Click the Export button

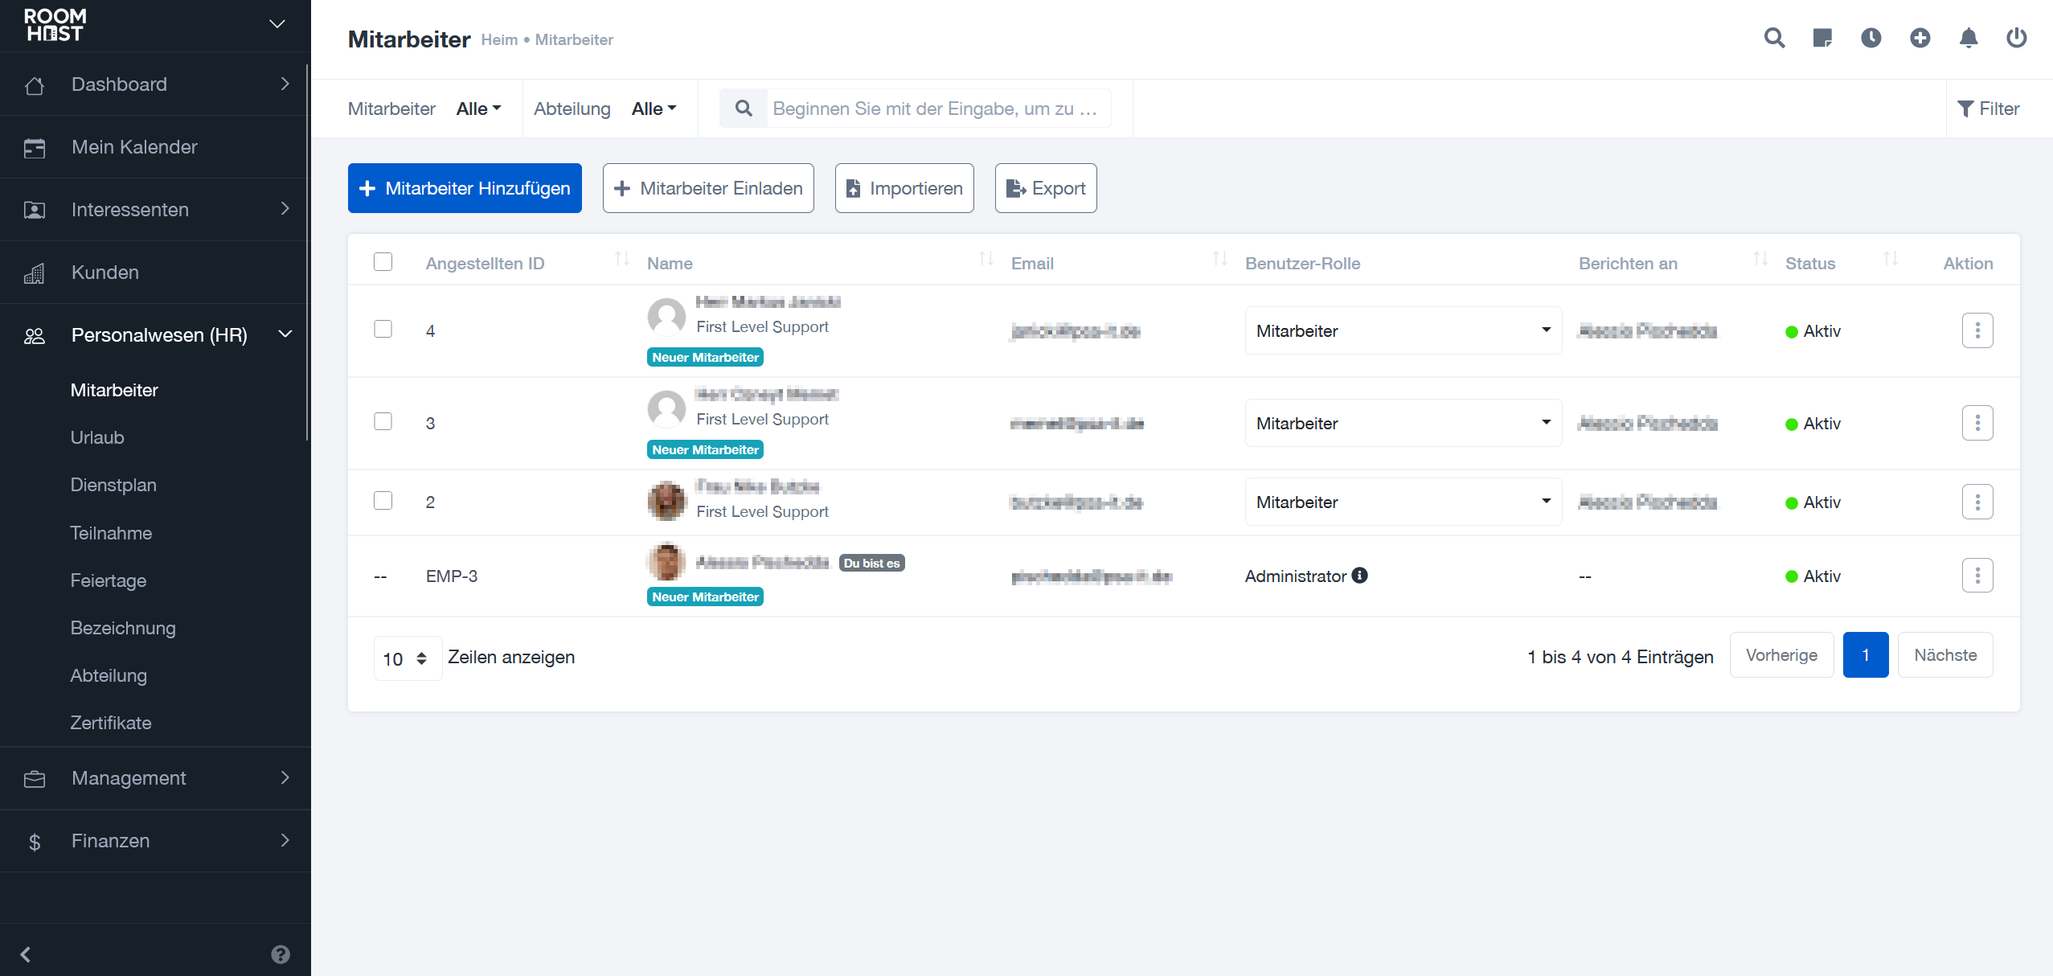[1045, 188]
